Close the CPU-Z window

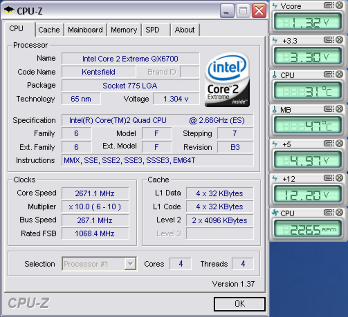[259, 11]
